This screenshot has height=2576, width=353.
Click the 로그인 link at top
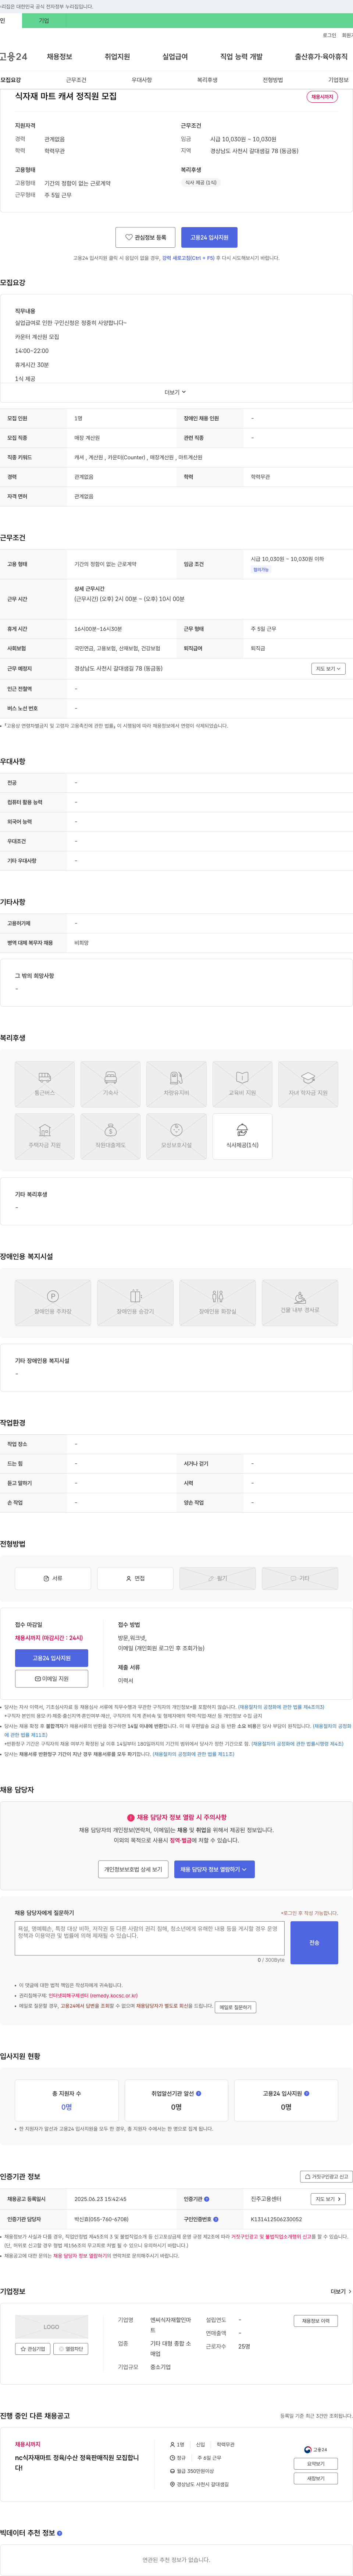(x=329, y=35)
